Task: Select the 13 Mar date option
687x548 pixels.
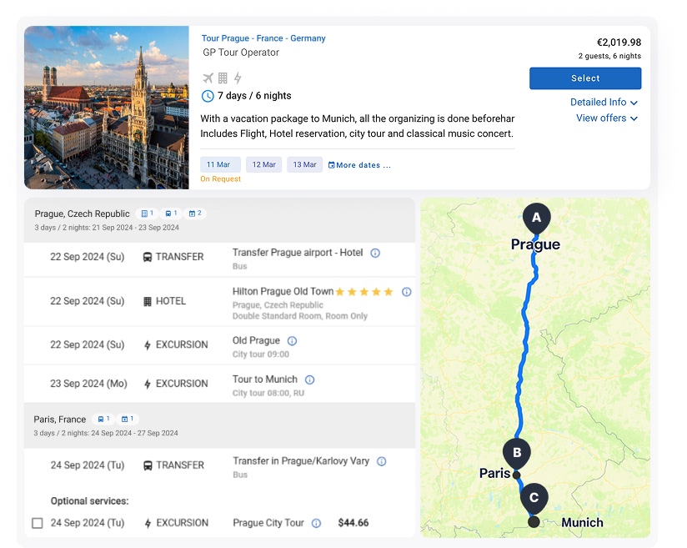Action: coord(304,164)
